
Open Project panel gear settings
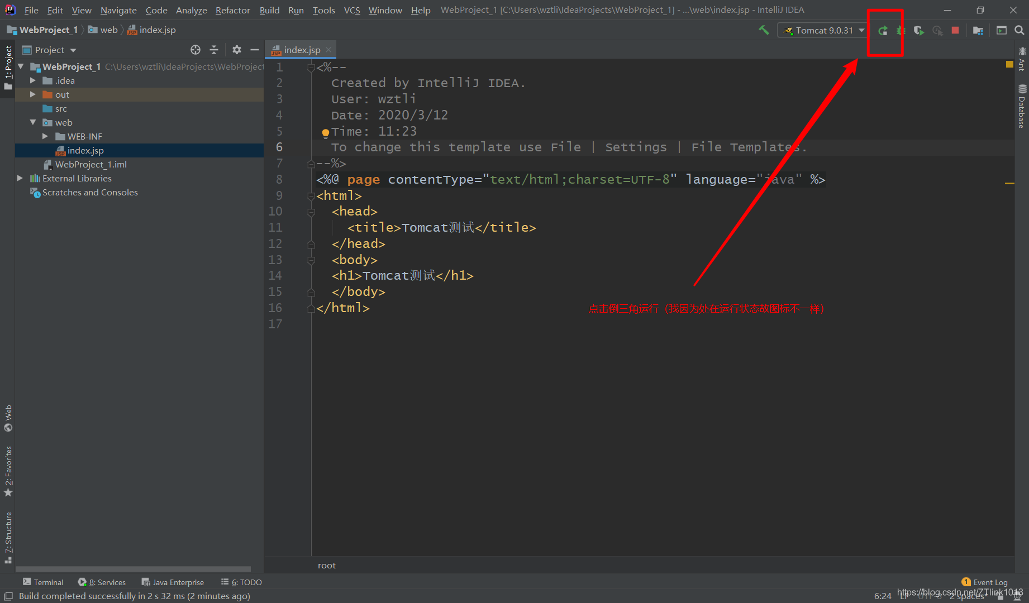(x=237, y=50)
